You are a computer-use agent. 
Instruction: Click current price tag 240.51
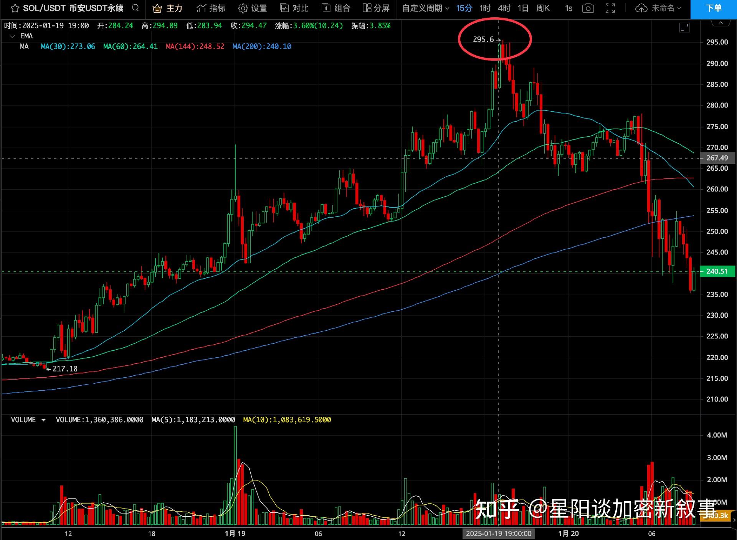(x=717, y=271)
